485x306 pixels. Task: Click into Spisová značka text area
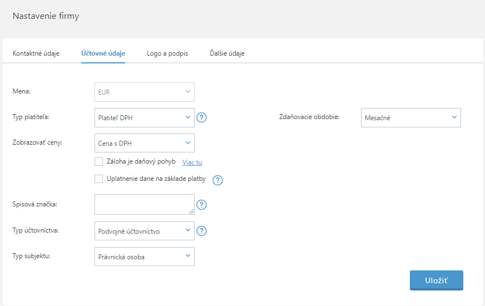[143, 204]
